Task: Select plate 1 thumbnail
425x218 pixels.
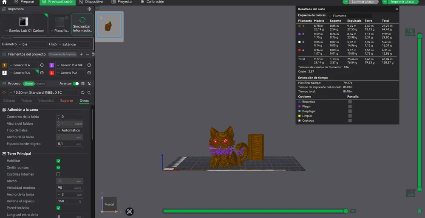Action: coord(109,25)
